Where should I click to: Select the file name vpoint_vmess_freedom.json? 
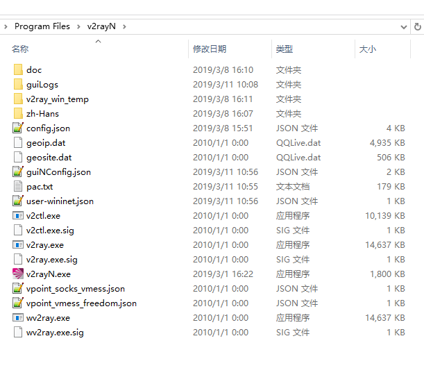coord(81,303)
